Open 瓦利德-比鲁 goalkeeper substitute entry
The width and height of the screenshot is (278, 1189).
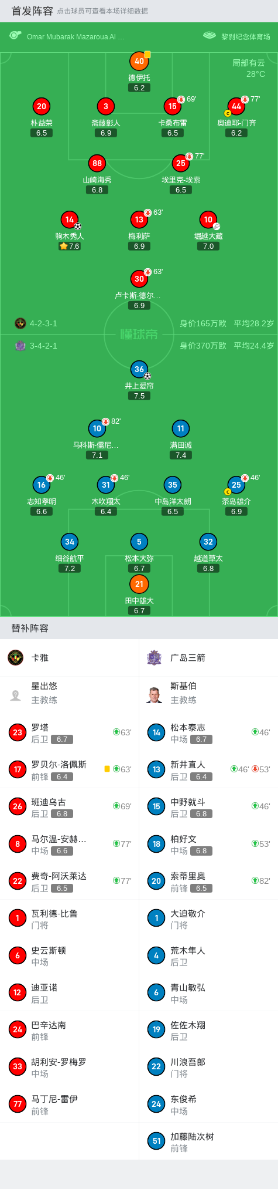[x=70, y=918]
